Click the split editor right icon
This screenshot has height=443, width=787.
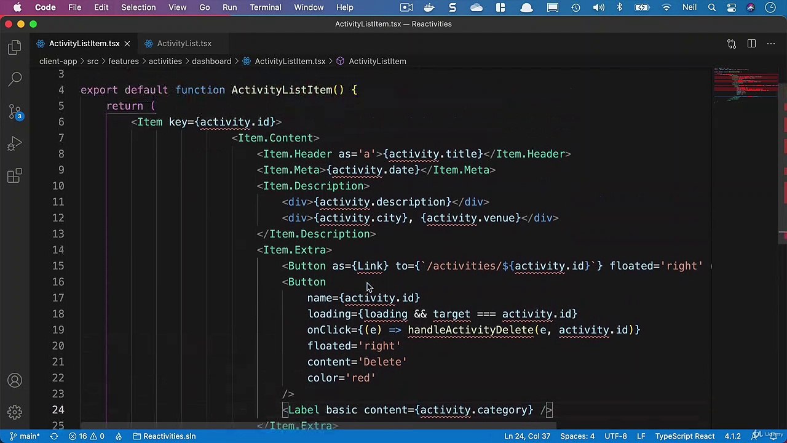coord(751,44)
